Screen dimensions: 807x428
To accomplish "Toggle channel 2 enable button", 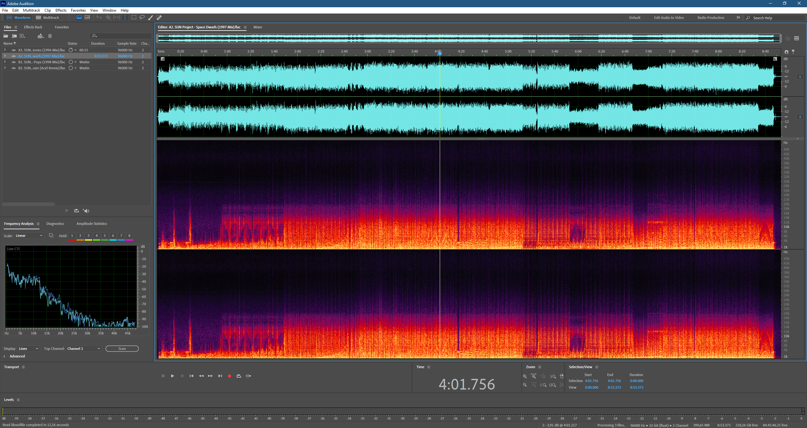I will [800, 117].
